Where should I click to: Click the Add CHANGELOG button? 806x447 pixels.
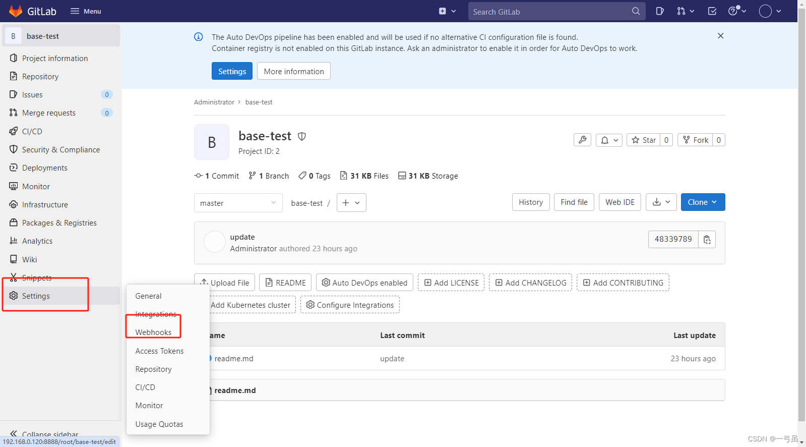(531, 283)
